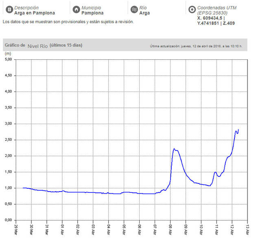Click the X. 609434,5 coordinate value
The height and width of the screenshot is (242, 256).
coord(212,18)
